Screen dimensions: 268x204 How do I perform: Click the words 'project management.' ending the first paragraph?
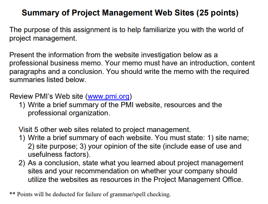pyautogui.click(x=43, y=38)
